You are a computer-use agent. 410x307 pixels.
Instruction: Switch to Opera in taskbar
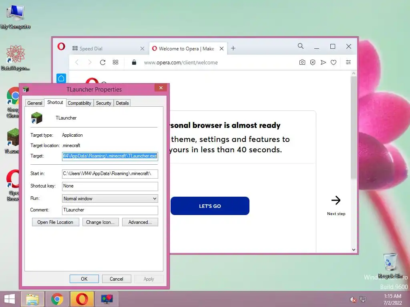click(x=82, y=299)
